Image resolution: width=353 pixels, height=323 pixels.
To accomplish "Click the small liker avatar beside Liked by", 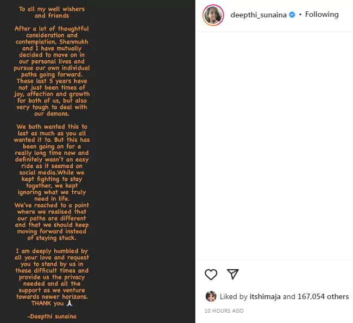I will [211, 296].
